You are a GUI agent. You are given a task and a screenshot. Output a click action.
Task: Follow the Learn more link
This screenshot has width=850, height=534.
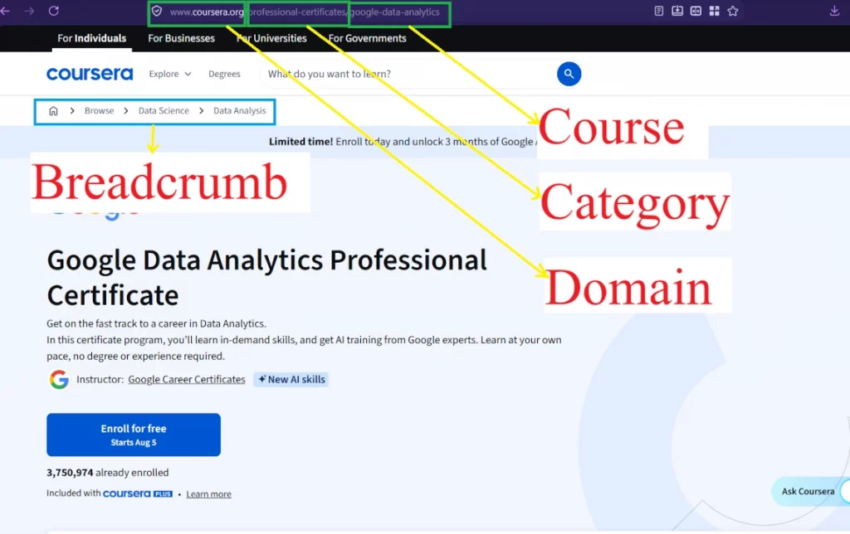208,494
